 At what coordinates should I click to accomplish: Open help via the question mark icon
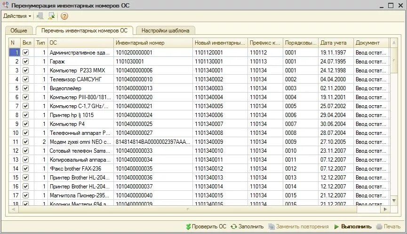(x=64, y=16)
